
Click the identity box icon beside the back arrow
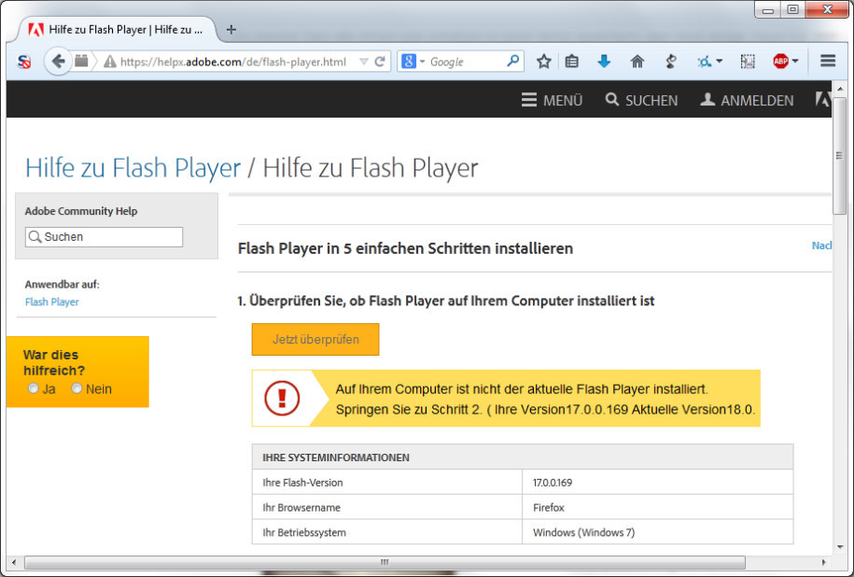[81, 61]
